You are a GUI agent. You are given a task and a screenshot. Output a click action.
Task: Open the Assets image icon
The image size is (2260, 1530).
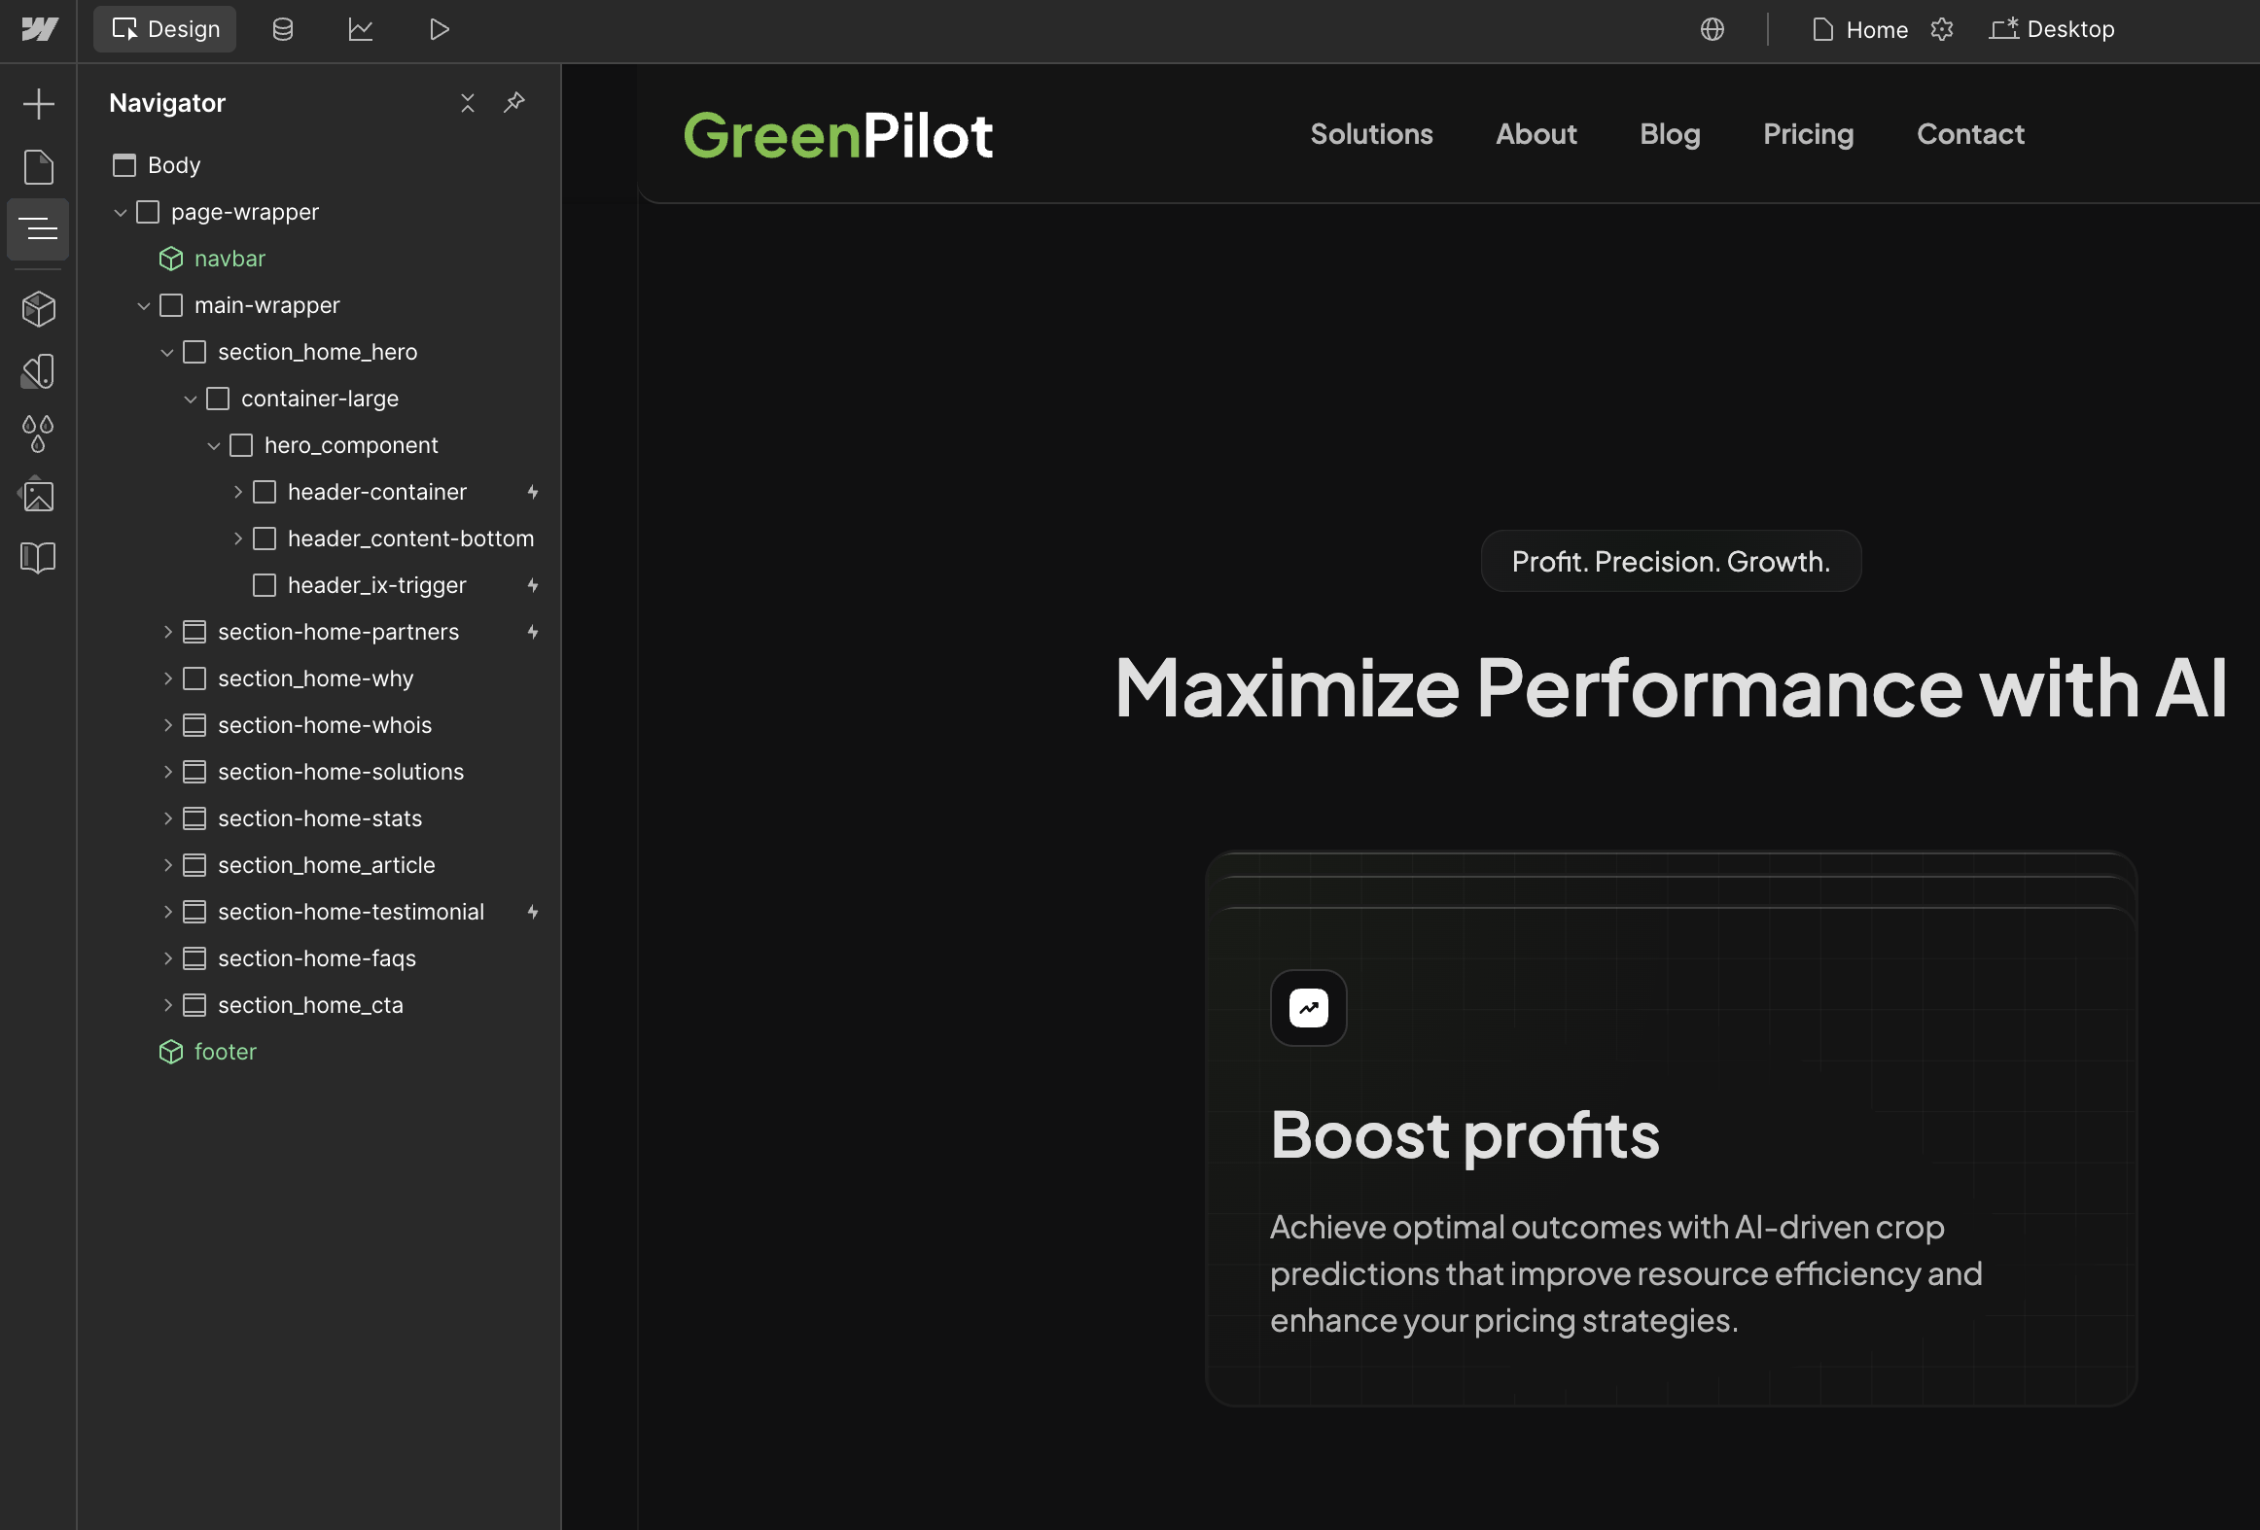(38, 496)
